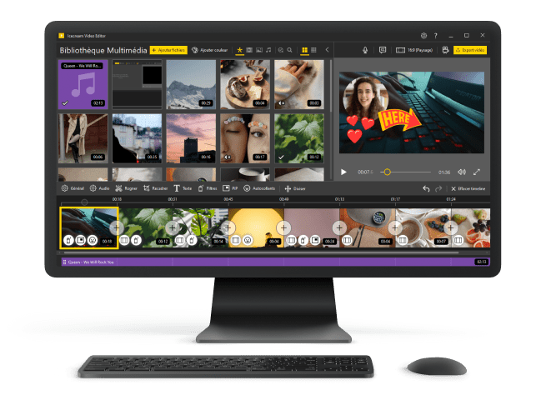
Task: Click the timeline playhead circle marker
Action: tap(84, 202)
